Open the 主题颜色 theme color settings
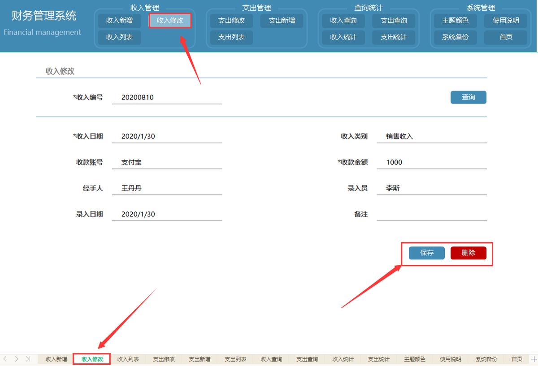 455,21
